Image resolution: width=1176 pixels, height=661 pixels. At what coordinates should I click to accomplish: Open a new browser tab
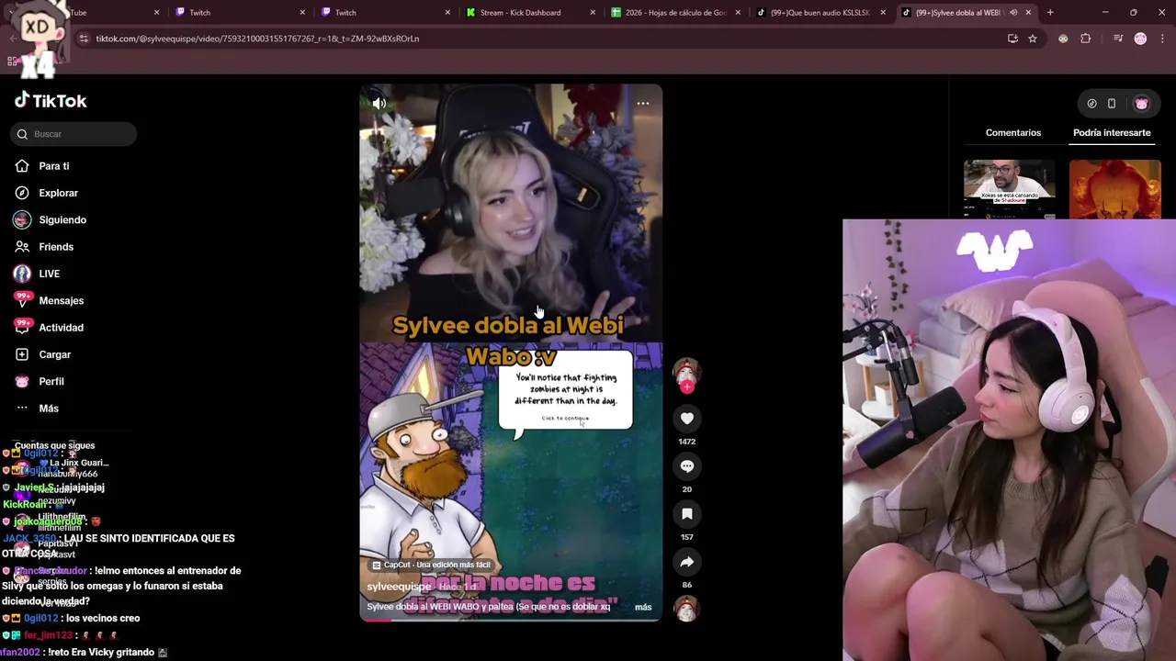(x=1050, y=13)
